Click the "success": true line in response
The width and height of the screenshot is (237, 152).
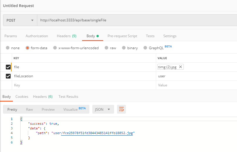(x=44, y=124)
